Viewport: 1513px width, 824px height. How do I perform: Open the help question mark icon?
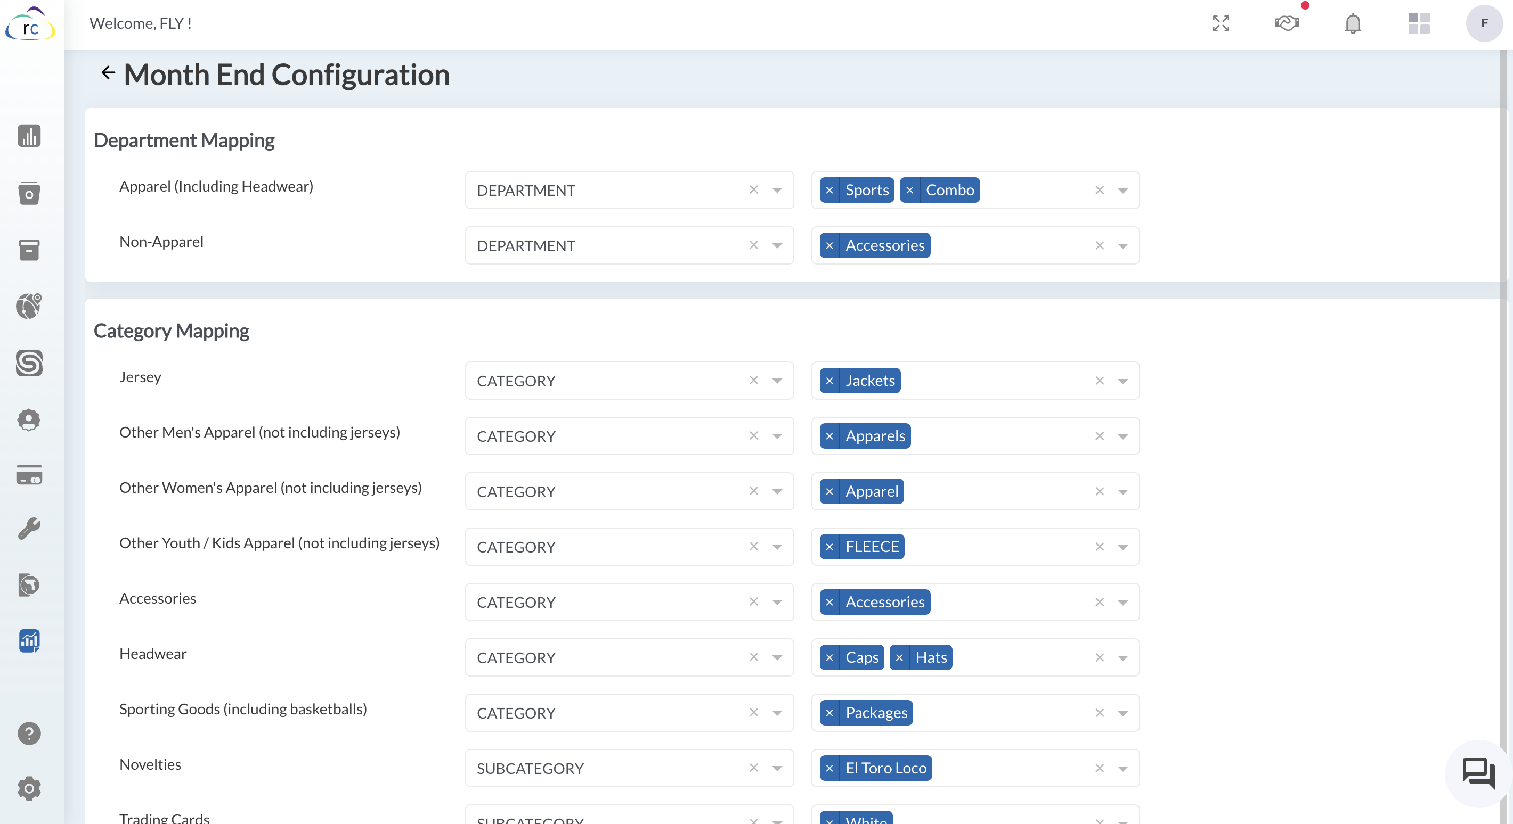[x=29, y=733]
